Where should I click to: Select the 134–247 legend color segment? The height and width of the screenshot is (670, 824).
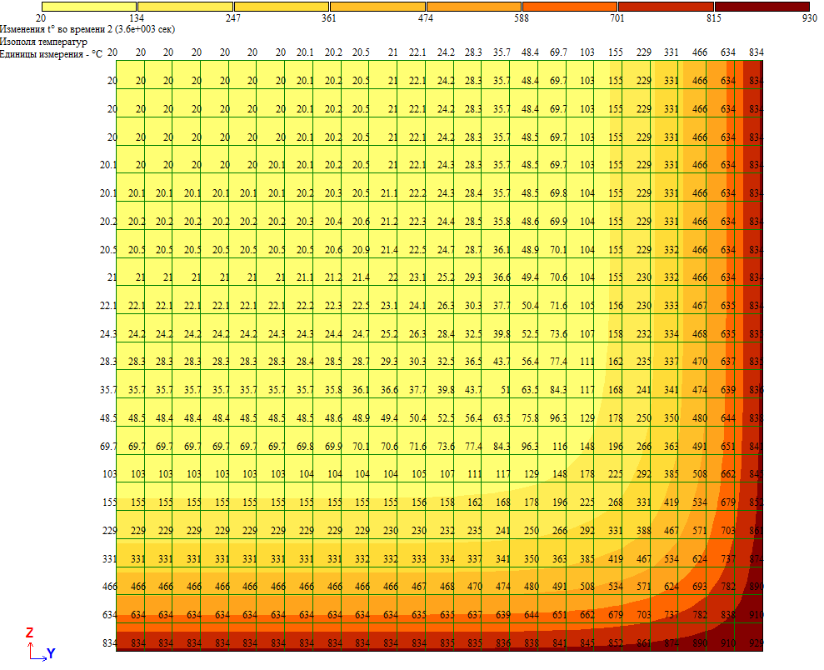tap(184, 6)
